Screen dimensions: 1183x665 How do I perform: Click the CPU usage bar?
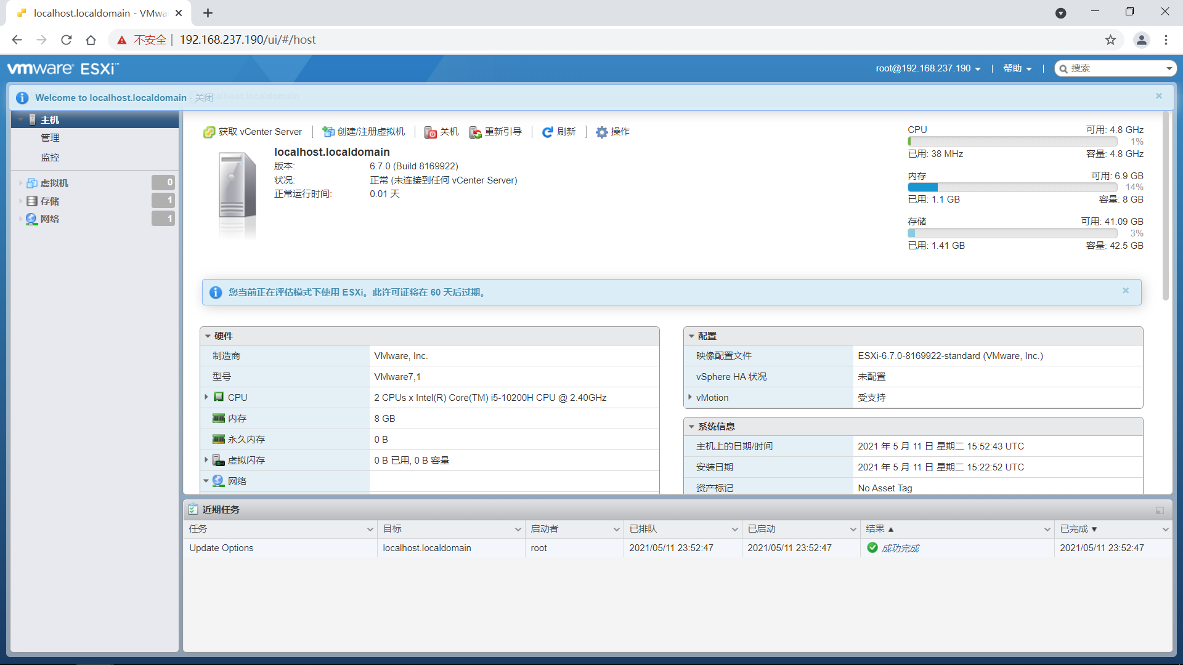1012,142
